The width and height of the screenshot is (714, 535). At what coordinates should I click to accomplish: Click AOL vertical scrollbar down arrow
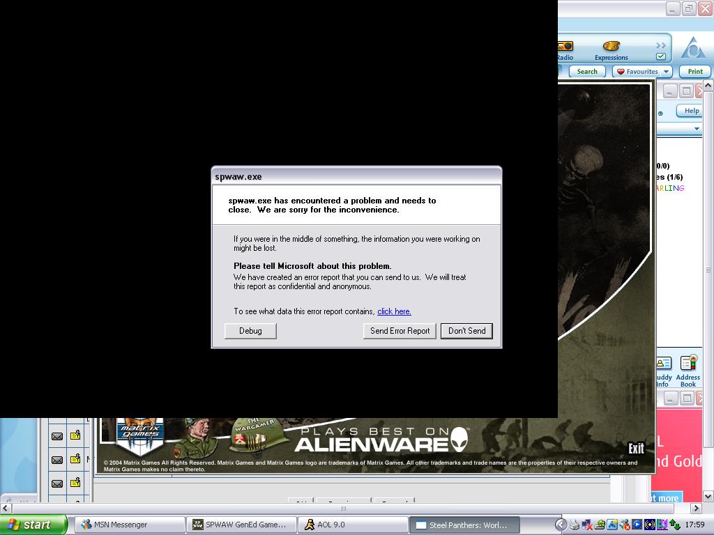pyautogui.click(x=708, y=496)
